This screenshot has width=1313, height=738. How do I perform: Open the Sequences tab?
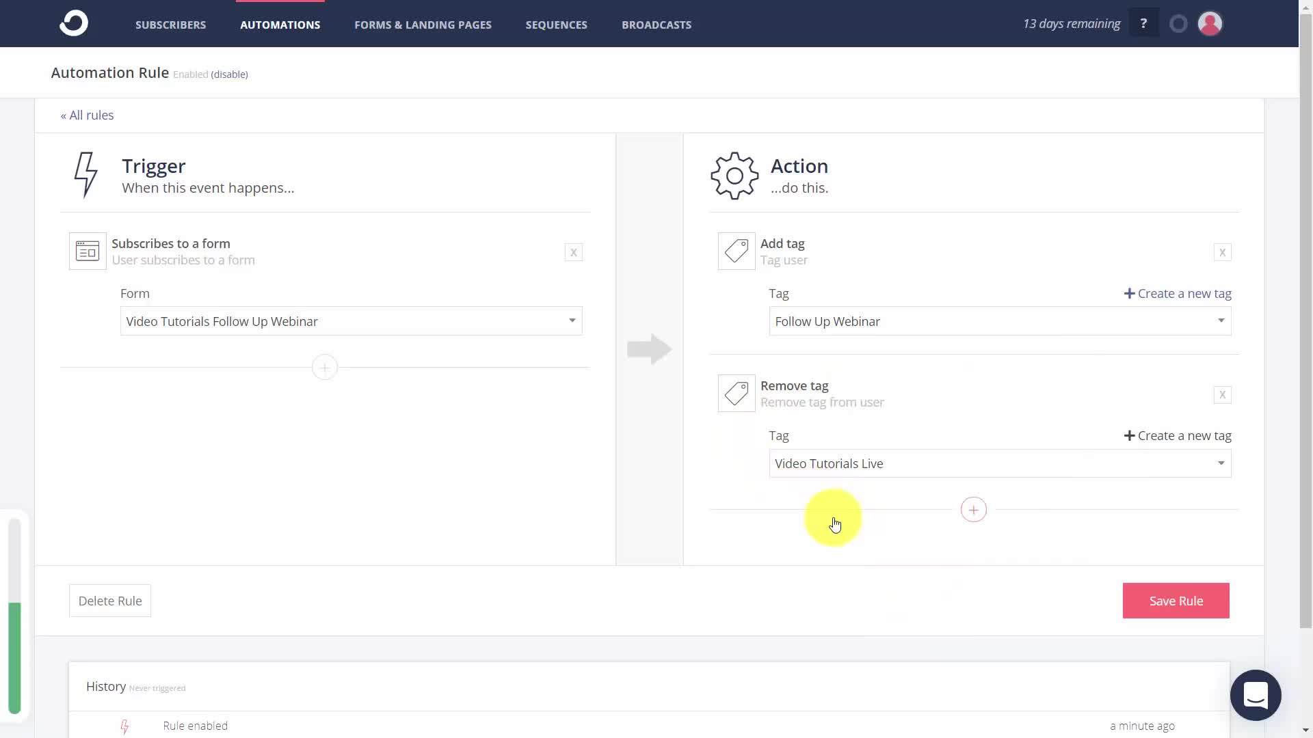(x=556, y=25)
